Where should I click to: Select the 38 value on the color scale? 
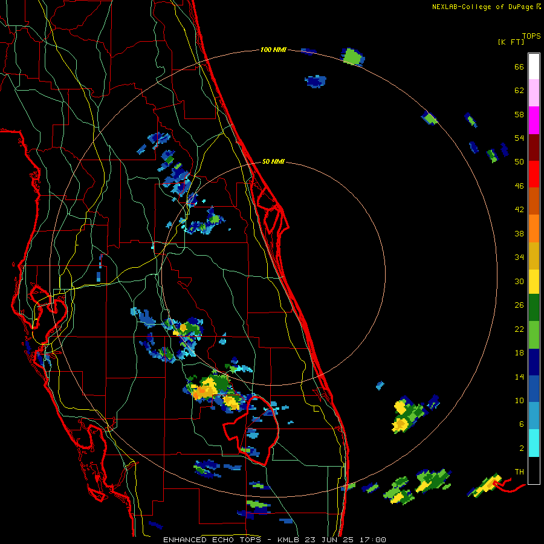click(519, 233)
